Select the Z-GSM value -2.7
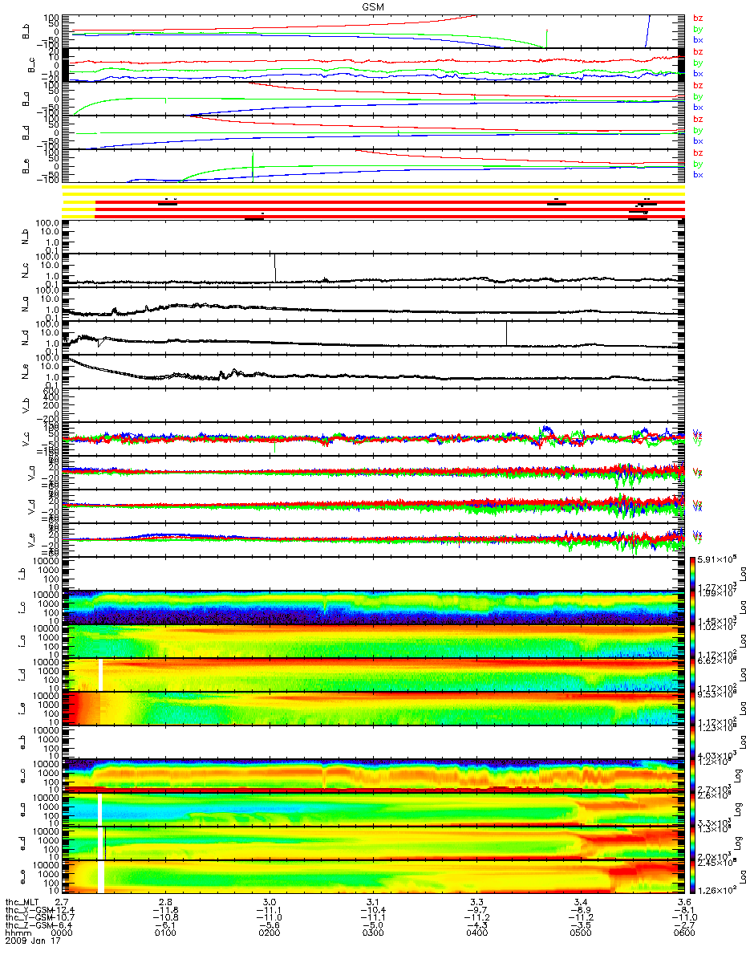Image resolution: width=746 pixels, height=963 pixels. coord(684,925)
